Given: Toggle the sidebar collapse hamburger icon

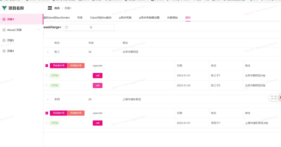Looking at the screenshot, I should 50,8.
